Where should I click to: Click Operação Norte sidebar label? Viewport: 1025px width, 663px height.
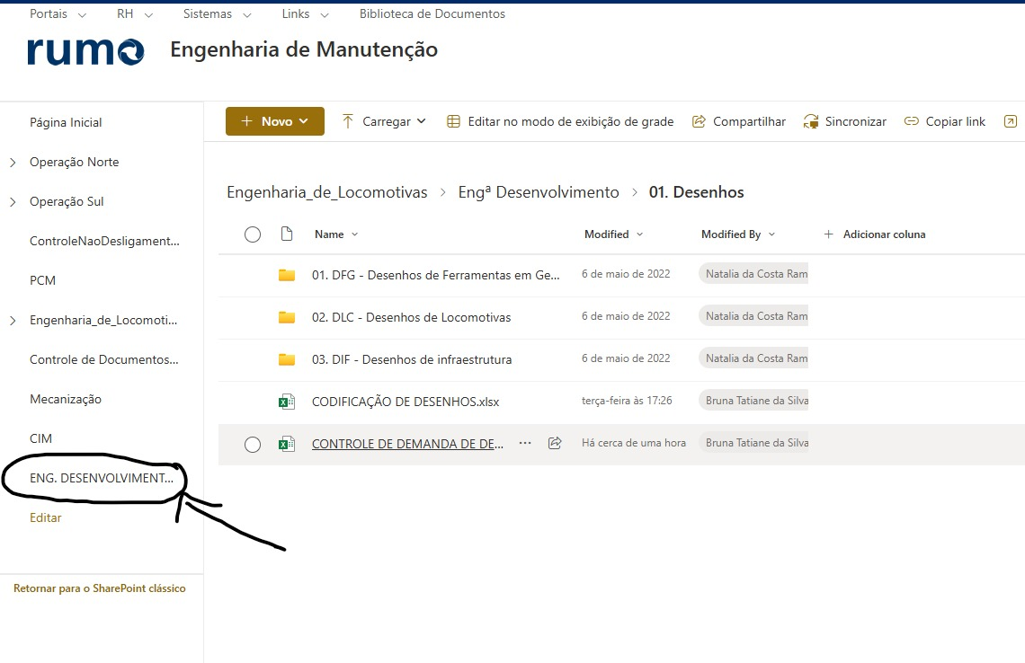coord(74,162)
